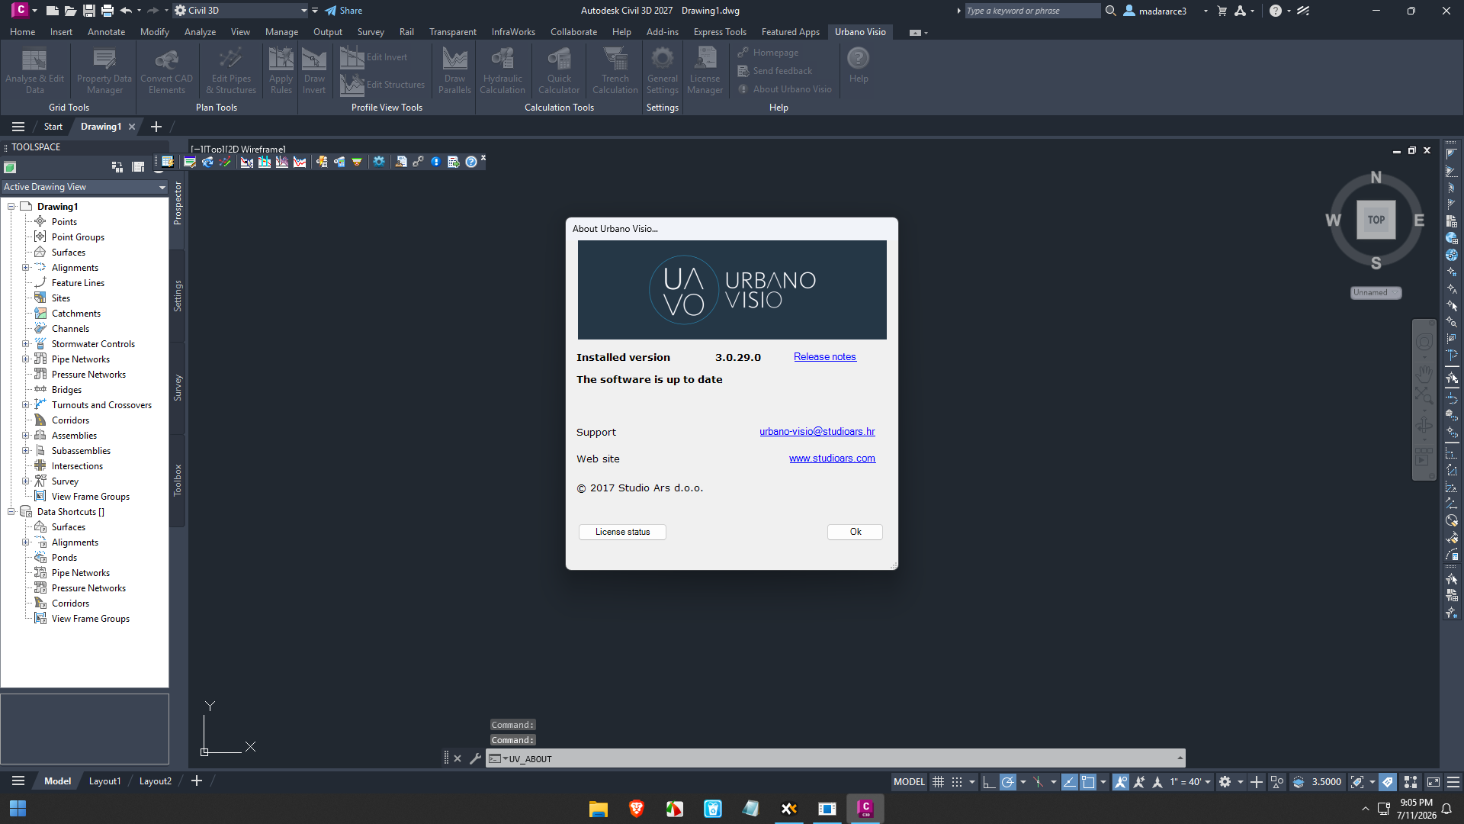This screenshot has width=1464, height=824.
Task: Expand the Stormwater Controls node
Action: 25,344
